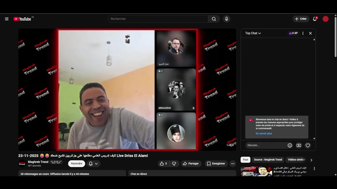Click chat scroll down arrow
Viewport: 337px width, 189px height.
tap(314, 138)
